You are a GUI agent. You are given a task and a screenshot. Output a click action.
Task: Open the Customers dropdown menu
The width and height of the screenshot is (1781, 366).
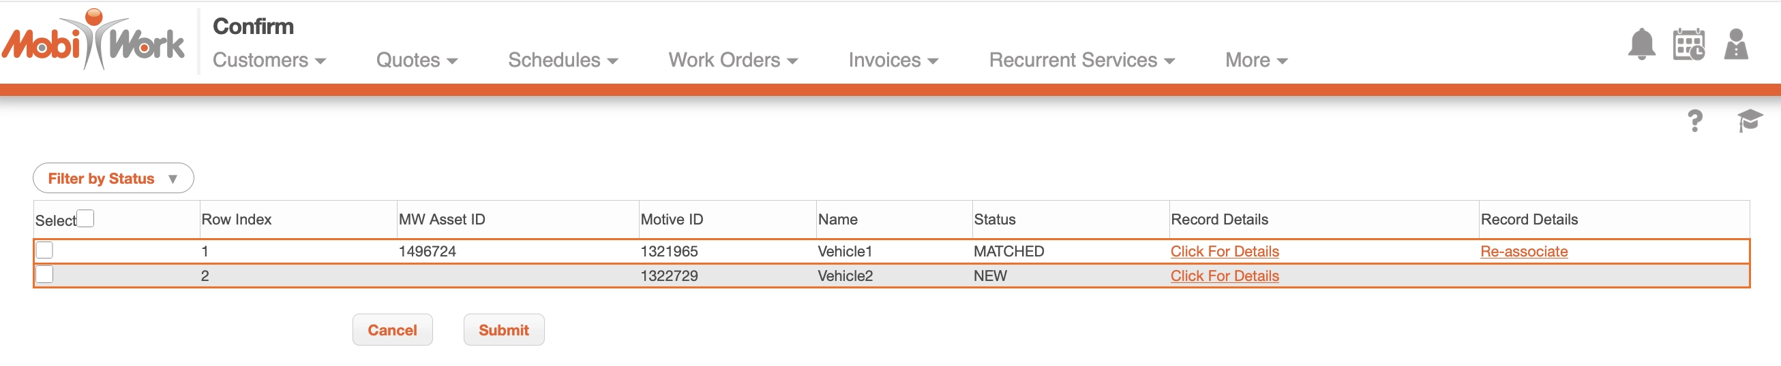click(x=268, y=61)
